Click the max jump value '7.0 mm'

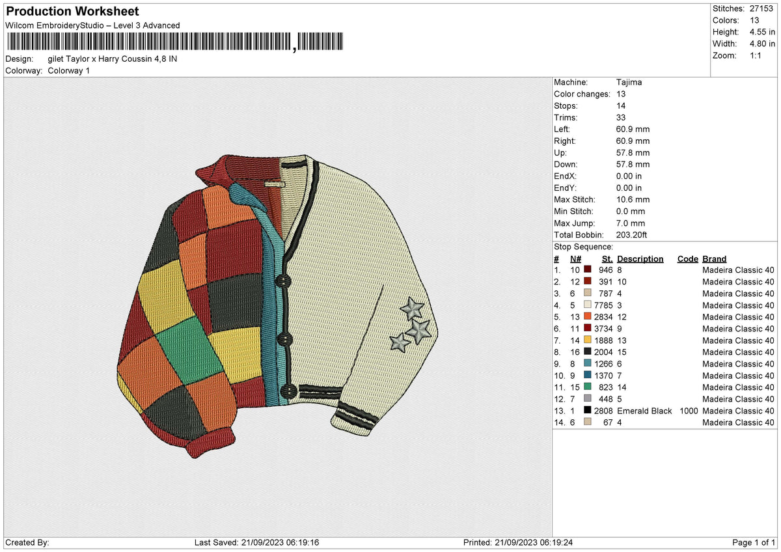pos(631,223)
